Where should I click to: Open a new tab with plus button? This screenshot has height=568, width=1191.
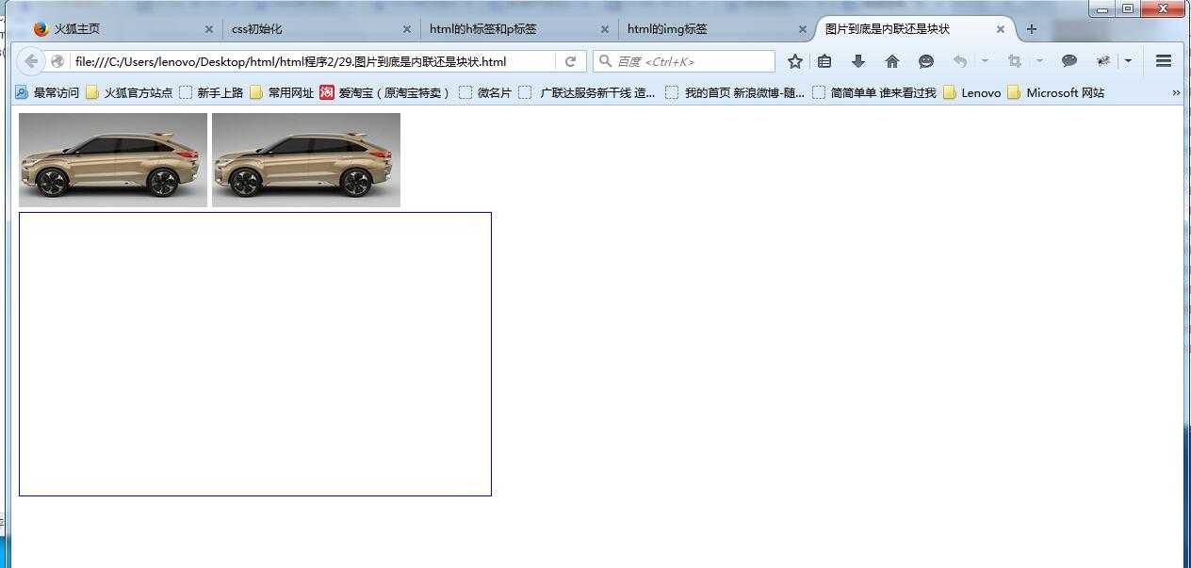click(1032, 29)
